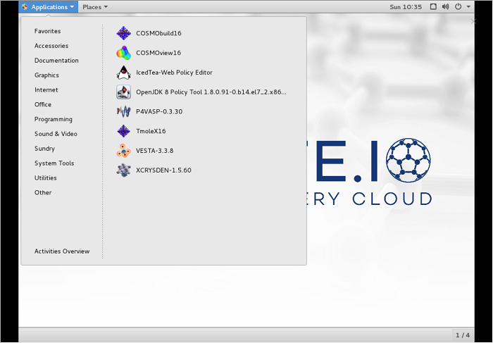Select the Office category
493x343 pixels.
tap(43, 104)
